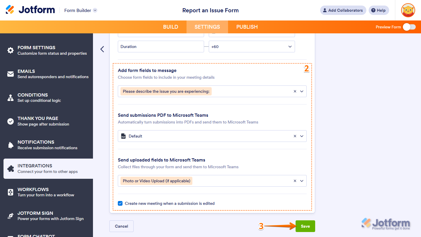Expand the Default PDF selection dropdown
The image size is (421, 237).
302,136
